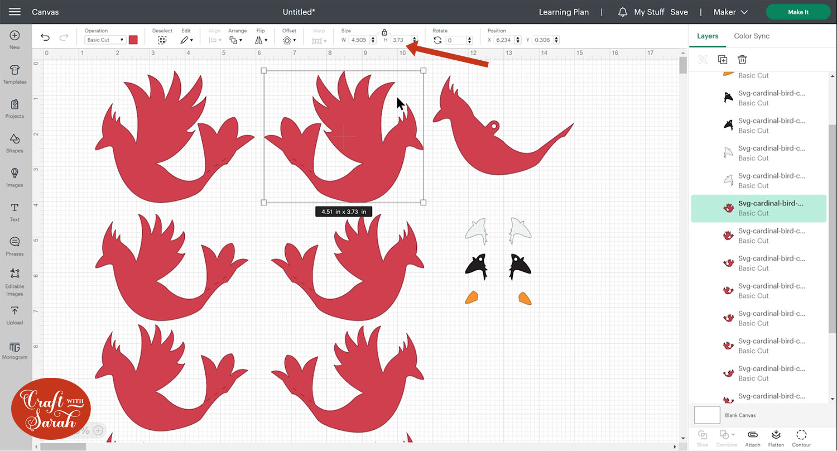Open the Monogram maker
Screen dimensions: 837x451
point(15,351)
